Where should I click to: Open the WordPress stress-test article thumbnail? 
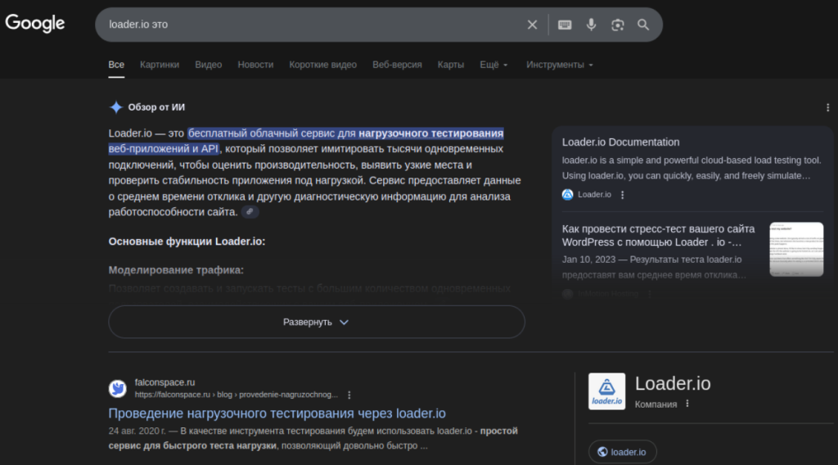795,250
